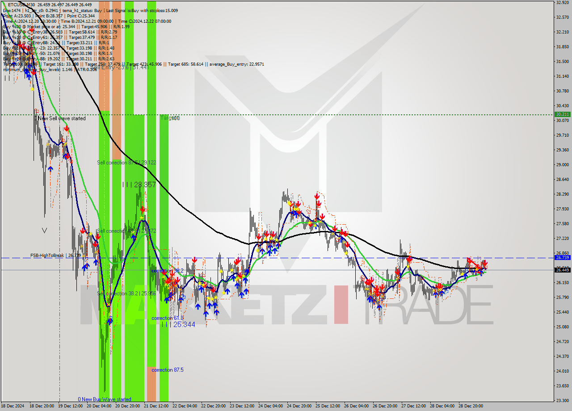This screenshot has width=572, height=411.
Task: Click the 'average_Buy_entry: 22.9571' text
Action: pyautogui.click(x=237, y=64)
